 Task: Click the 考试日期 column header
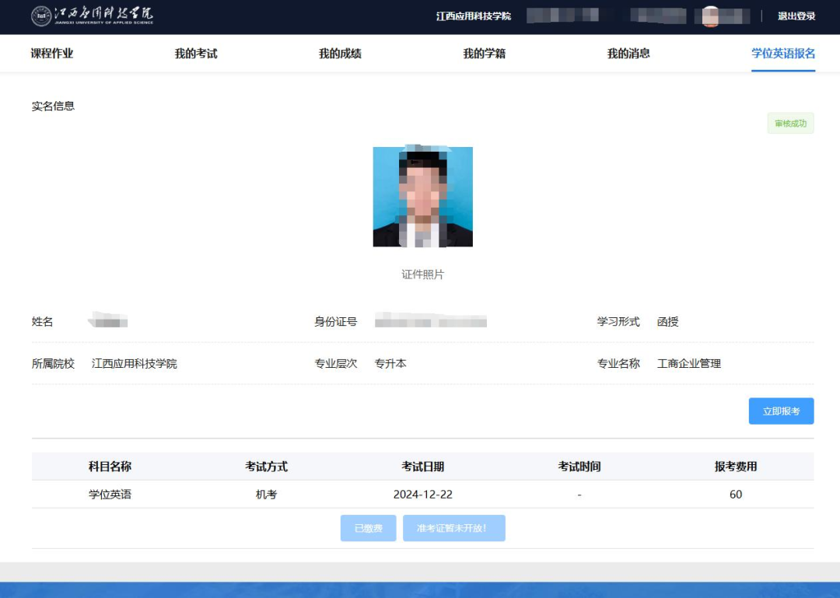tap(424, 467)
